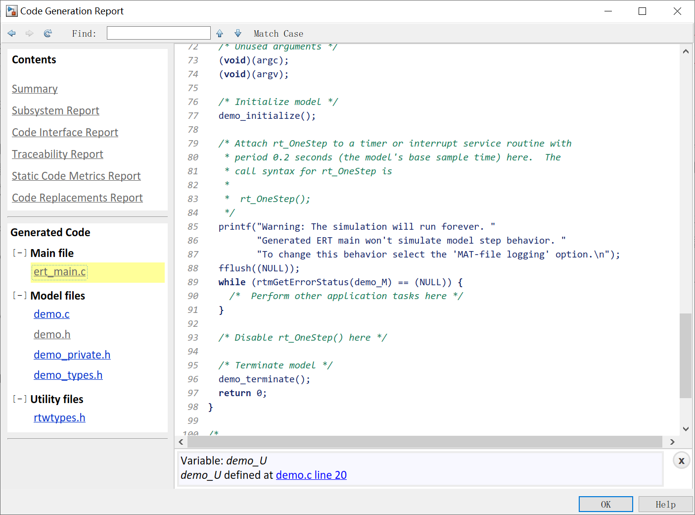The width and height of the screenshot is (695, 515).
Task: Collapse the Main file section
Action: [20, 253]
